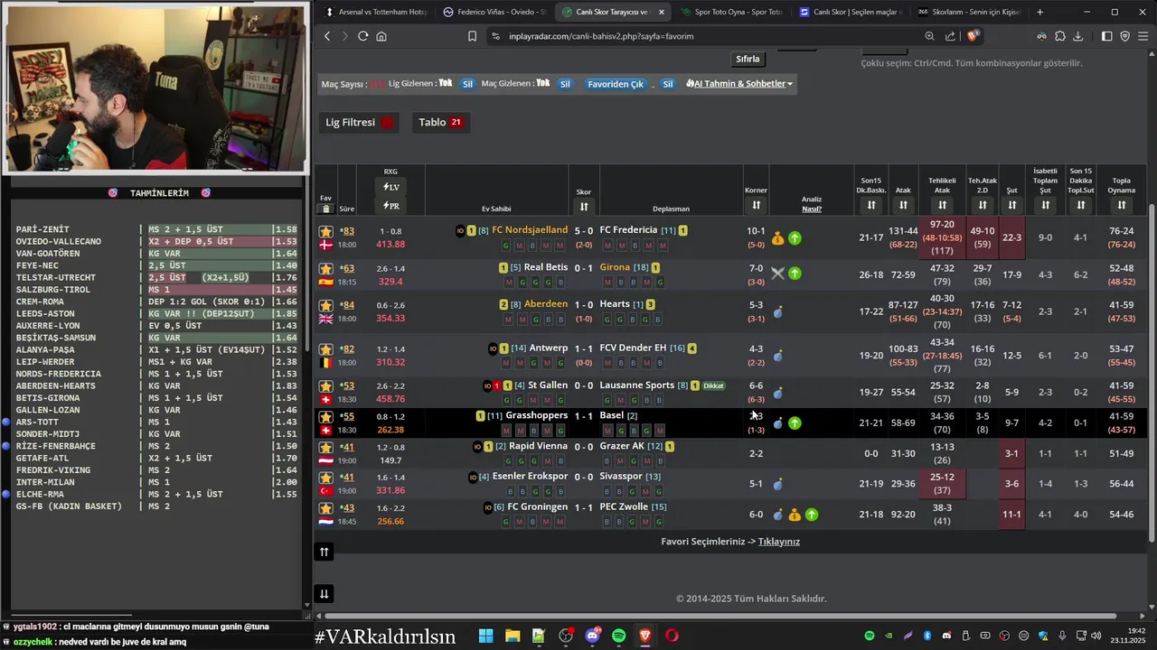
Task: Toggle the favorite star for Aberdeen row
Action: pos(326,305)
